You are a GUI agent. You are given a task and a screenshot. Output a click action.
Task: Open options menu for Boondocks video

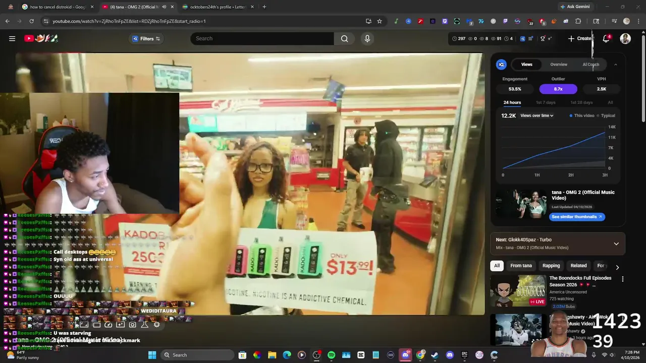[x=622, y=279]
